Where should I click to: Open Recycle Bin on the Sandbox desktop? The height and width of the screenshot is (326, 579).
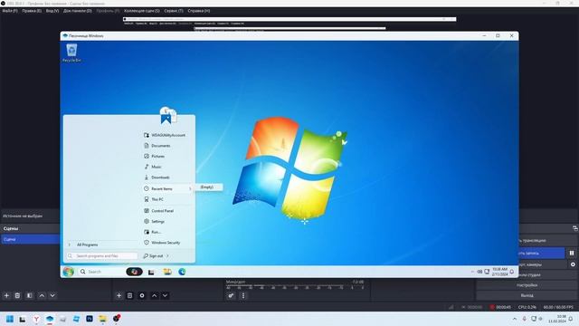coord(71,53)
